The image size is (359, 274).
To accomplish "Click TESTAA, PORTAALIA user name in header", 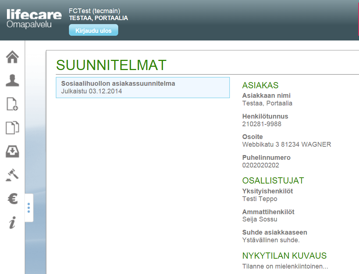I will click(99, 18).
